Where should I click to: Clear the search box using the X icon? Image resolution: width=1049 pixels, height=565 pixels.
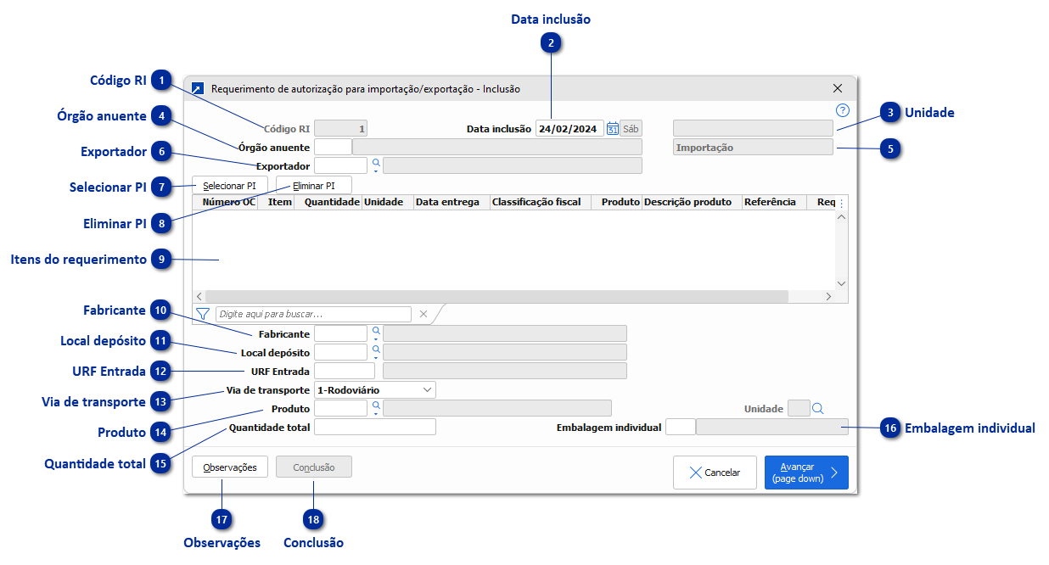[x=423, y=314]
